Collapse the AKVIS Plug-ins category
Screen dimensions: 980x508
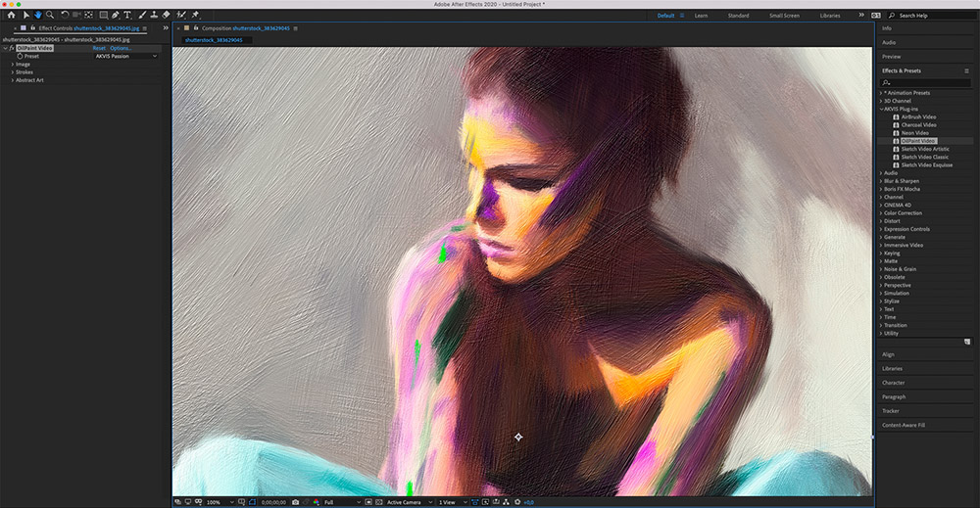click(x=881, y=109)
